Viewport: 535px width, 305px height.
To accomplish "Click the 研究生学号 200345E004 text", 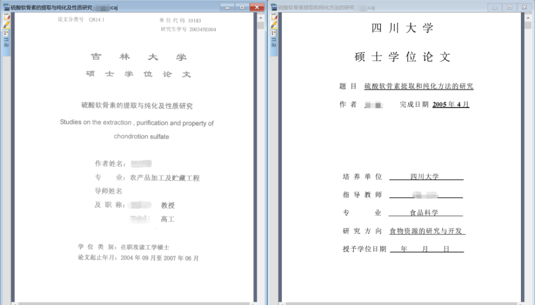I will (x=188, y=29).
